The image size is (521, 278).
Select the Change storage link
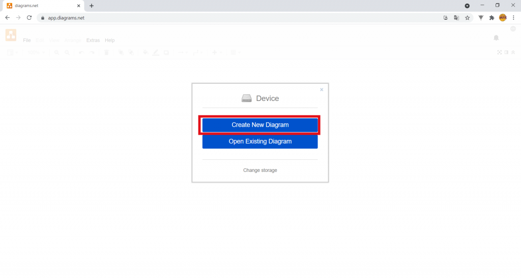point(260,170)
